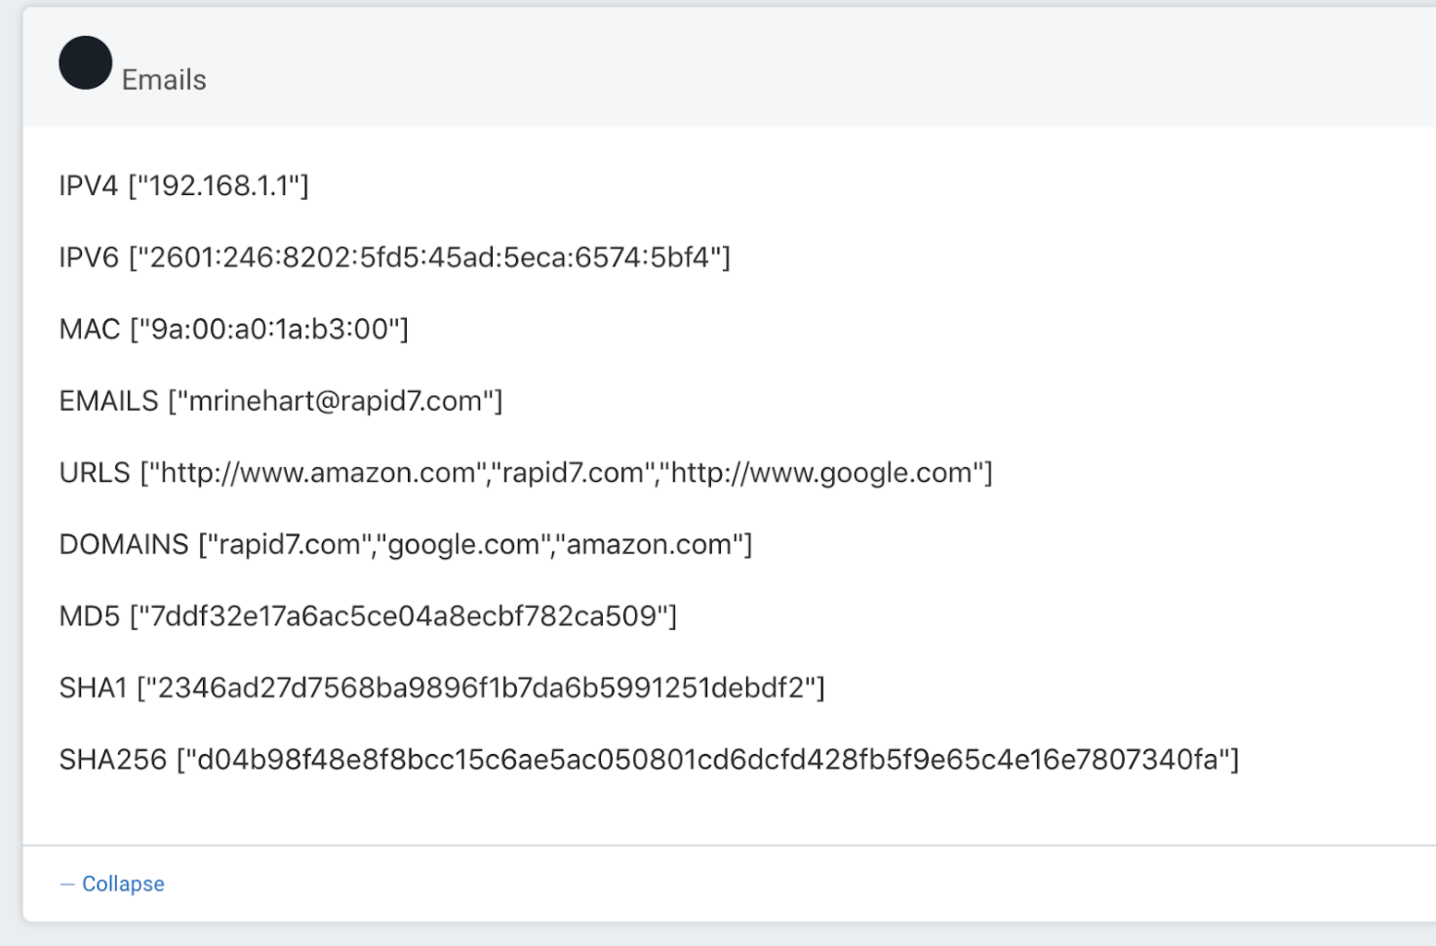Click rapid7.com in the DOMAINS line
The image size is (1436, 946).
tap(289, 544)
